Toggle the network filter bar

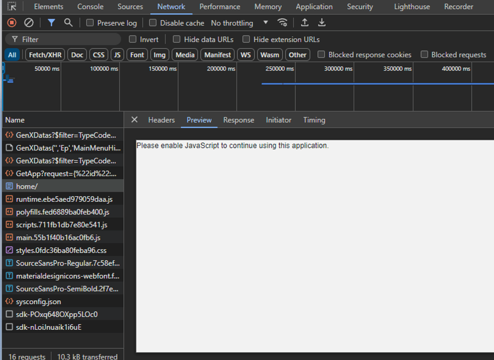point(51,23)
